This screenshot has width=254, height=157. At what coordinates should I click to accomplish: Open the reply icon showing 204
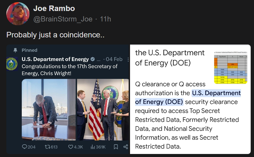tap(25, 147)
